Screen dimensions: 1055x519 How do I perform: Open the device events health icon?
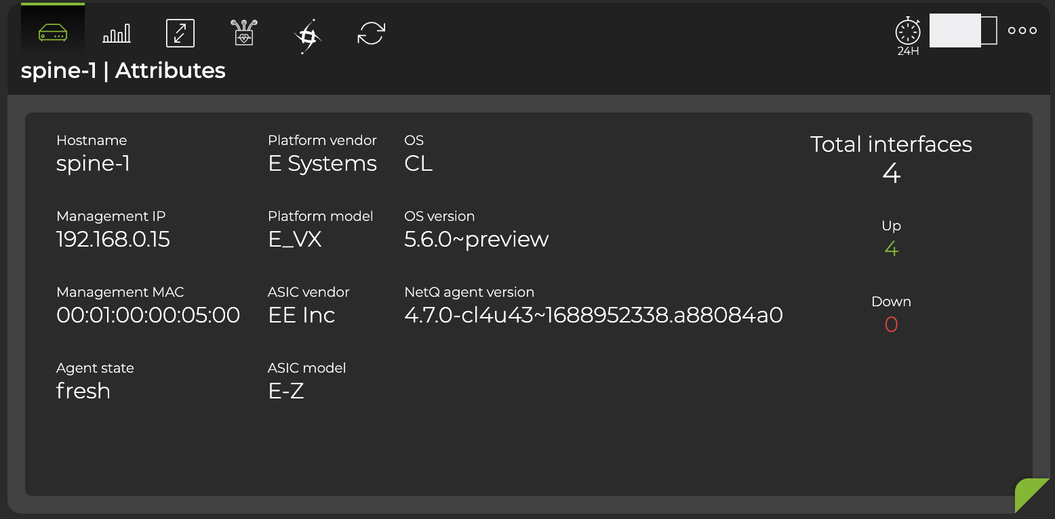click(x=243, y=32)
